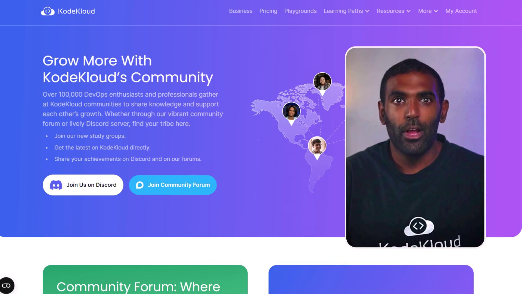This screenshot has width=522, height=294.
Task: Open My Account link
Action: (461, 11)
